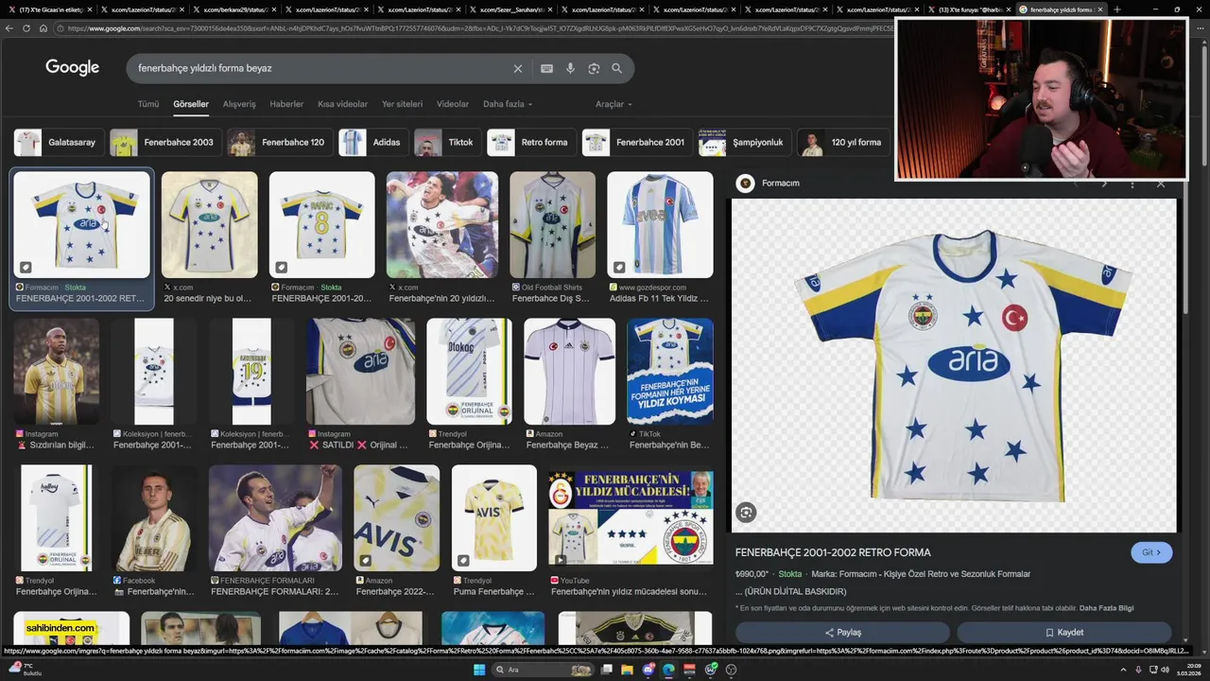The image size is (1210, 681).
Task: Click the Git button in preview
Action: [x=1151, y=552]
